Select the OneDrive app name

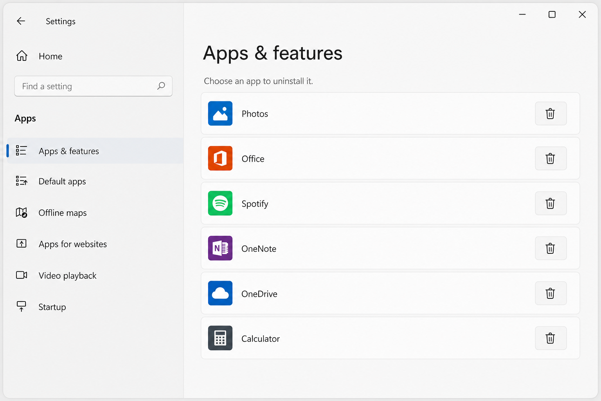pyautogui.click(x=259, y=294)
